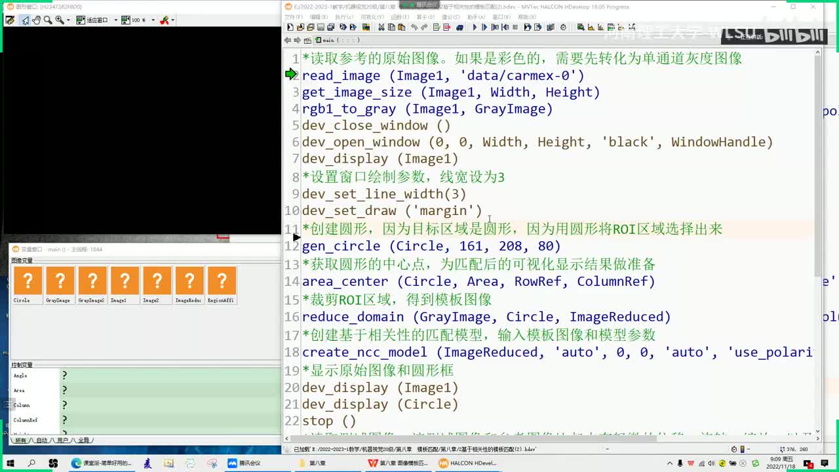Image resolution: width=839 pixels, height=472 pixels.
Task: Click the color paint settings icon
Action: pos(164,20)
